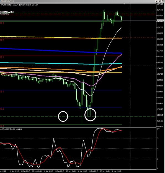The height and width of the screenshot is (173, 165).
Task: Click the 1855.00 price scale value
Action: [x=160, y=56]
